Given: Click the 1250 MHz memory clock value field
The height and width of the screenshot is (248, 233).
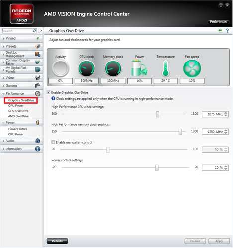Looking at the screenshot, I should coord(215,132).
